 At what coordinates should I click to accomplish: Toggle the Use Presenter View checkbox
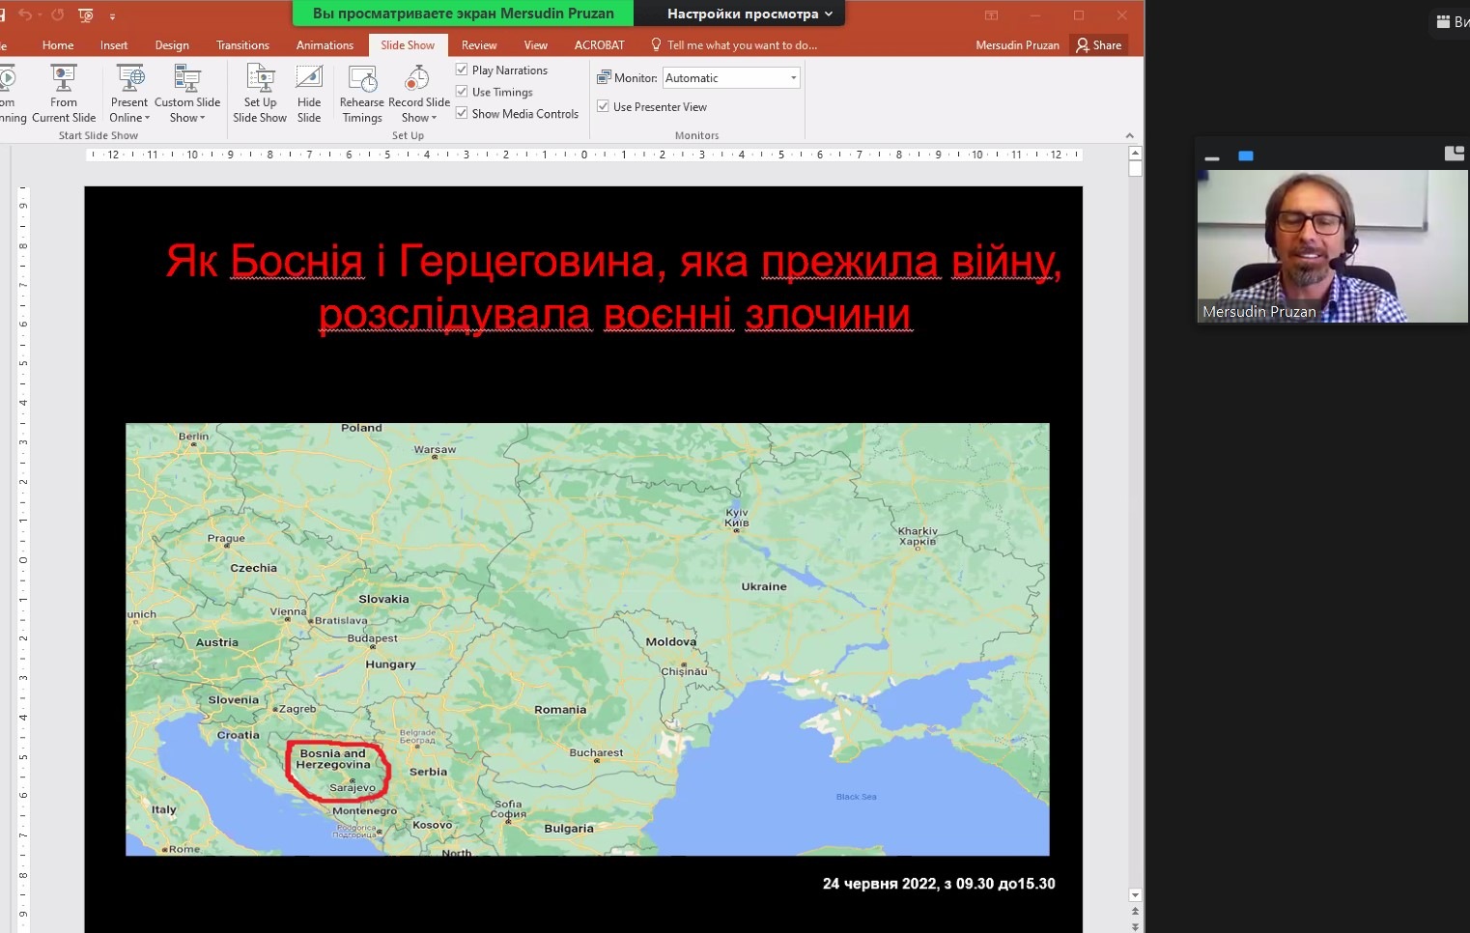click(x=603, y=106)
